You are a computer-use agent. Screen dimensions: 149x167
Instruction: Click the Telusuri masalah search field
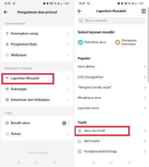(x=112, y=21)
